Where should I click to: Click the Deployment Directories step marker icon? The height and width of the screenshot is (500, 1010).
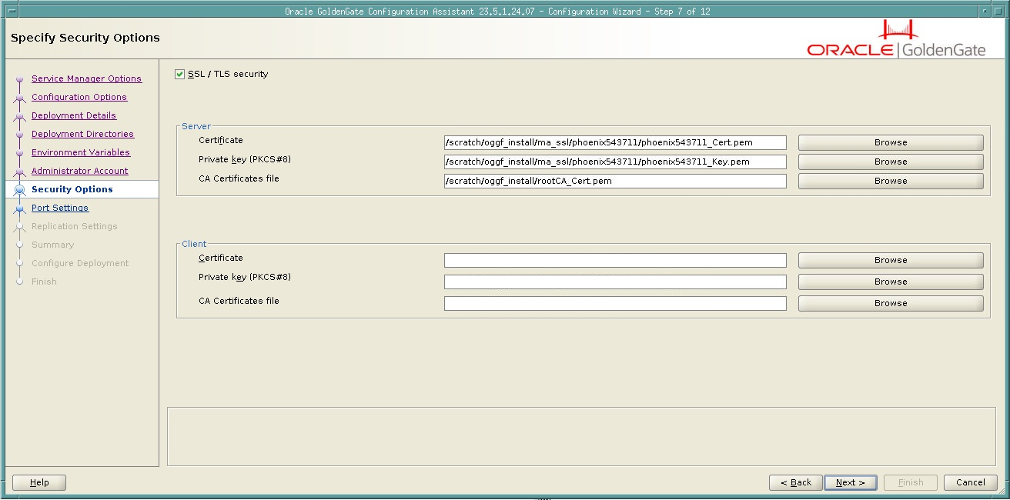pyautogui.click(x=20, y=135)
